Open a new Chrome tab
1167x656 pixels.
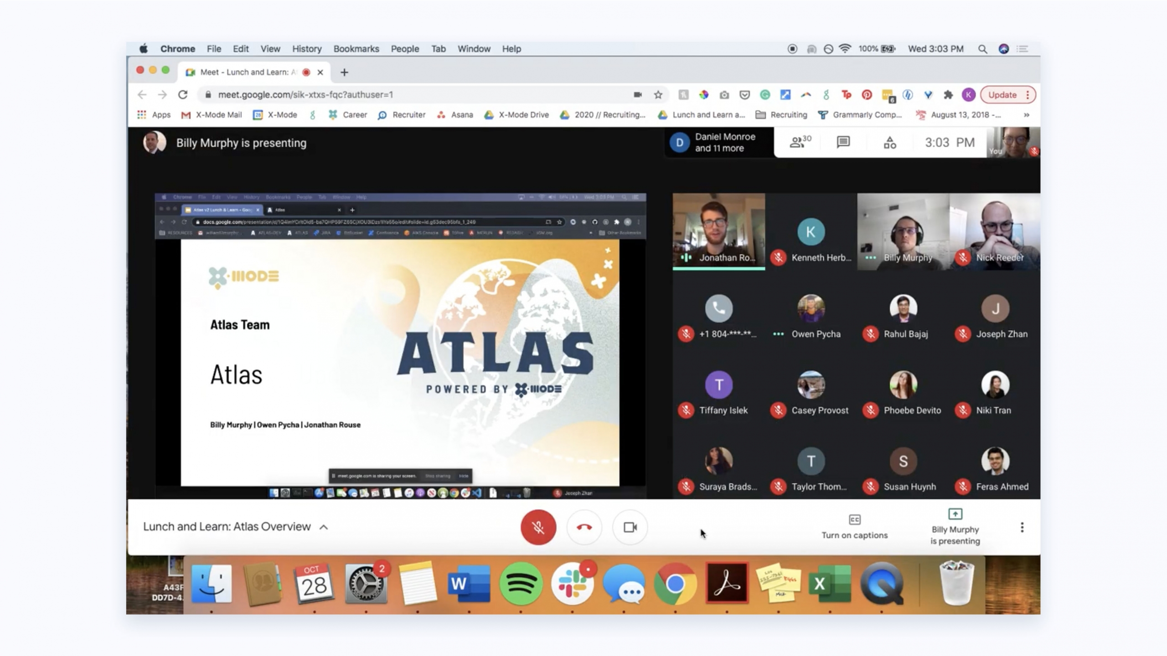point(344,72)
